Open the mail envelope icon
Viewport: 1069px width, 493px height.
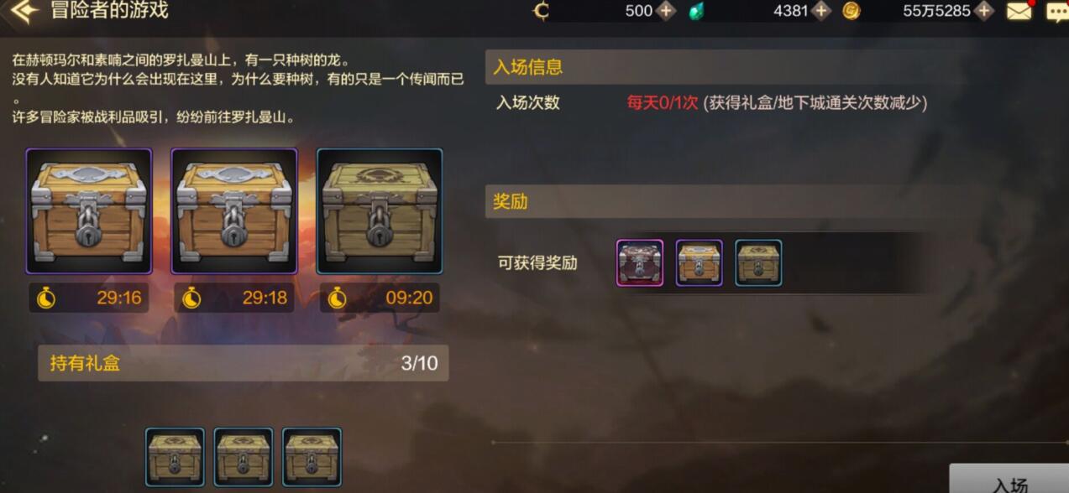coord(1019,12)
